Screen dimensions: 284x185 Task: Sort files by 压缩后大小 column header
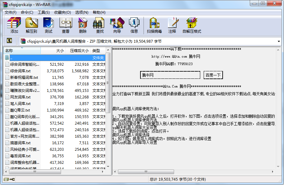pyautogui.click(x=78, y=50)
